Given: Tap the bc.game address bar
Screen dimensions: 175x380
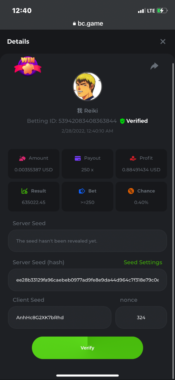Looking at the screenshot, I should point(87,23).
